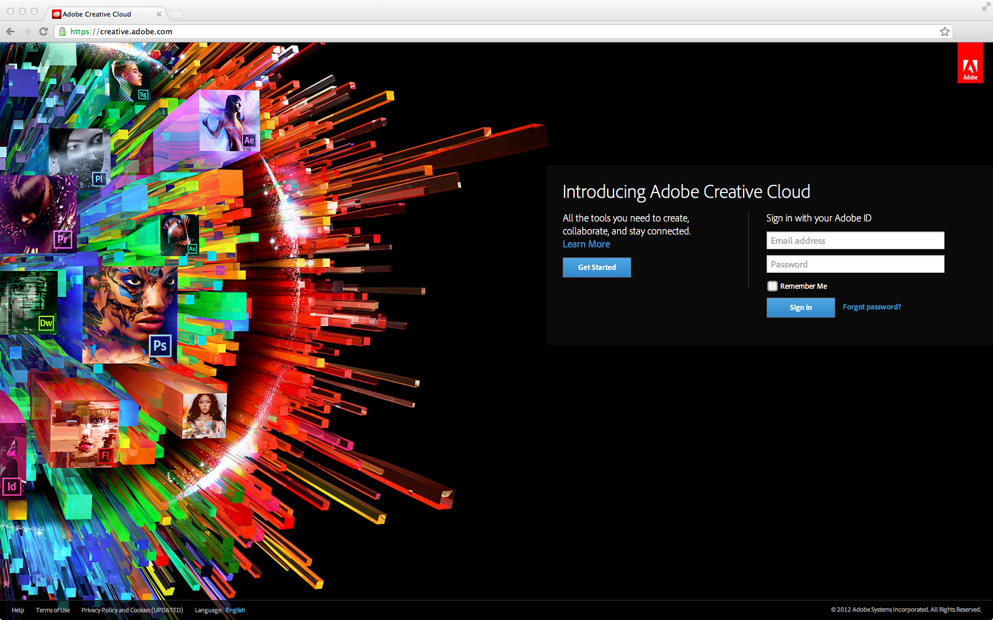Click the After Effects dancer thumbnail

pos(229,120)
